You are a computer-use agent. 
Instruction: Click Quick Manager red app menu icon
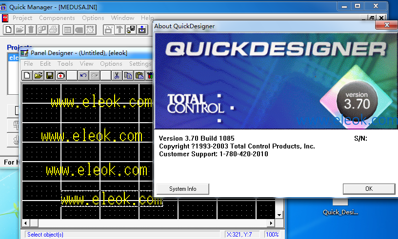[x=5, y=18]
